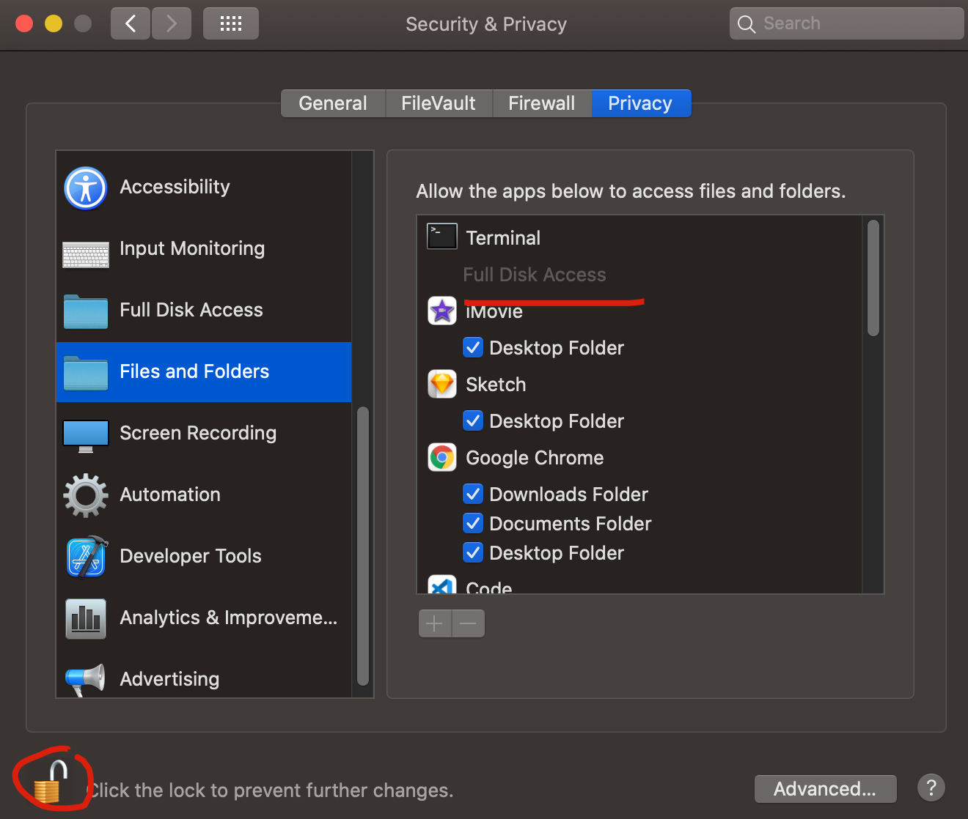The width and height of the screenshot is (968, 819).
Task: Open the Advanced… settings button
Action: pyautogui.click(x=825, y=789)
